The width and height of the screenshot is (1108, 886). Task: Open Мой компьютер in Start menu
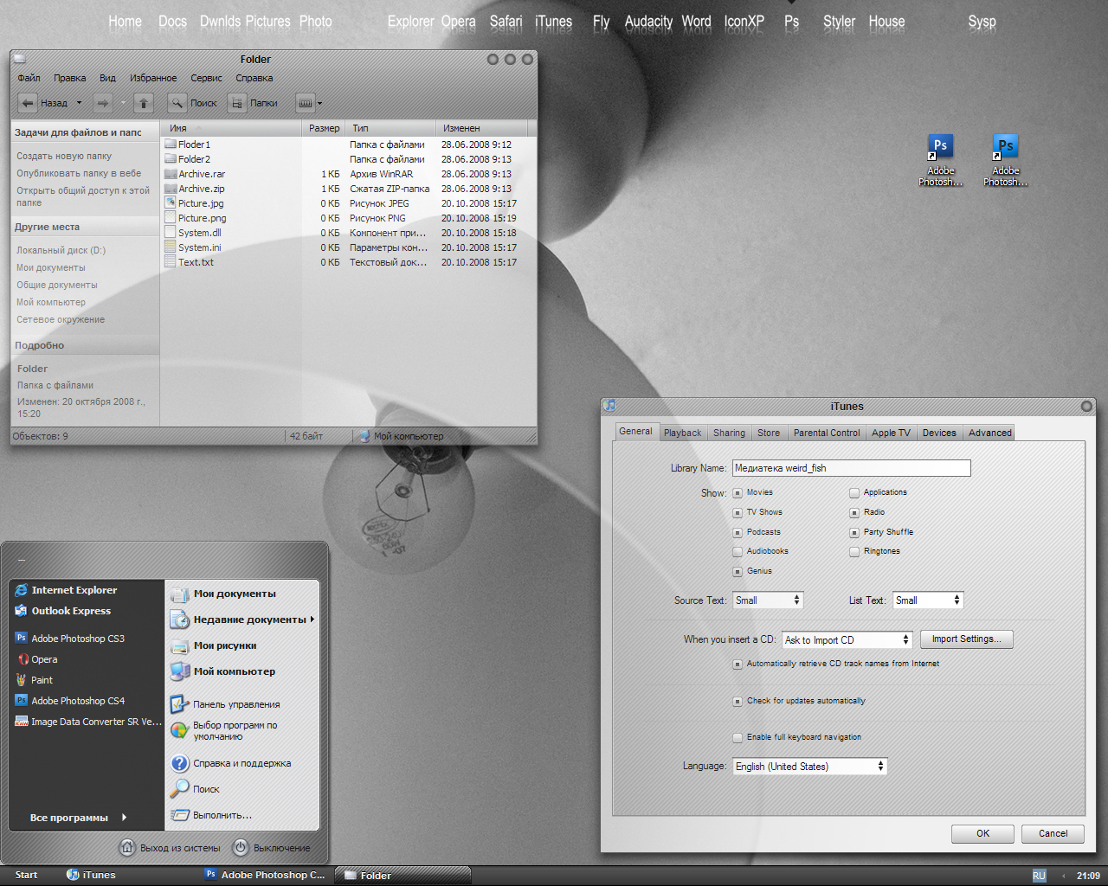pyautogui.click(x=223, y=671)
